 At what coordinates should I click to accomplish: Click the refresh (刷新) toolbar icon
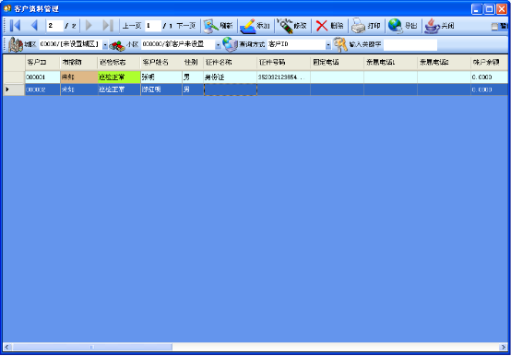coord(211,26)
